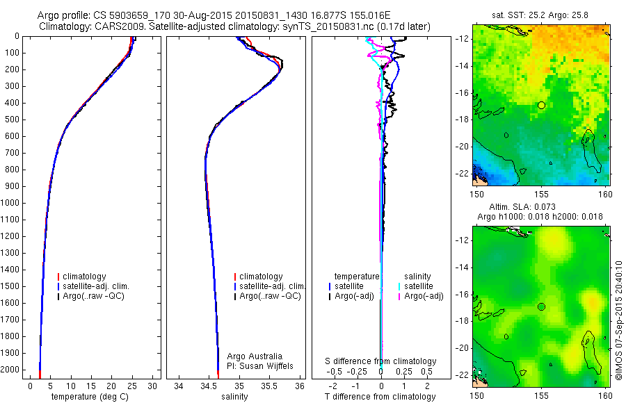Click the 'salinity' axis label
Viewport: 626px width, 403px height.
pyautogui.click(x=234, y=397)
